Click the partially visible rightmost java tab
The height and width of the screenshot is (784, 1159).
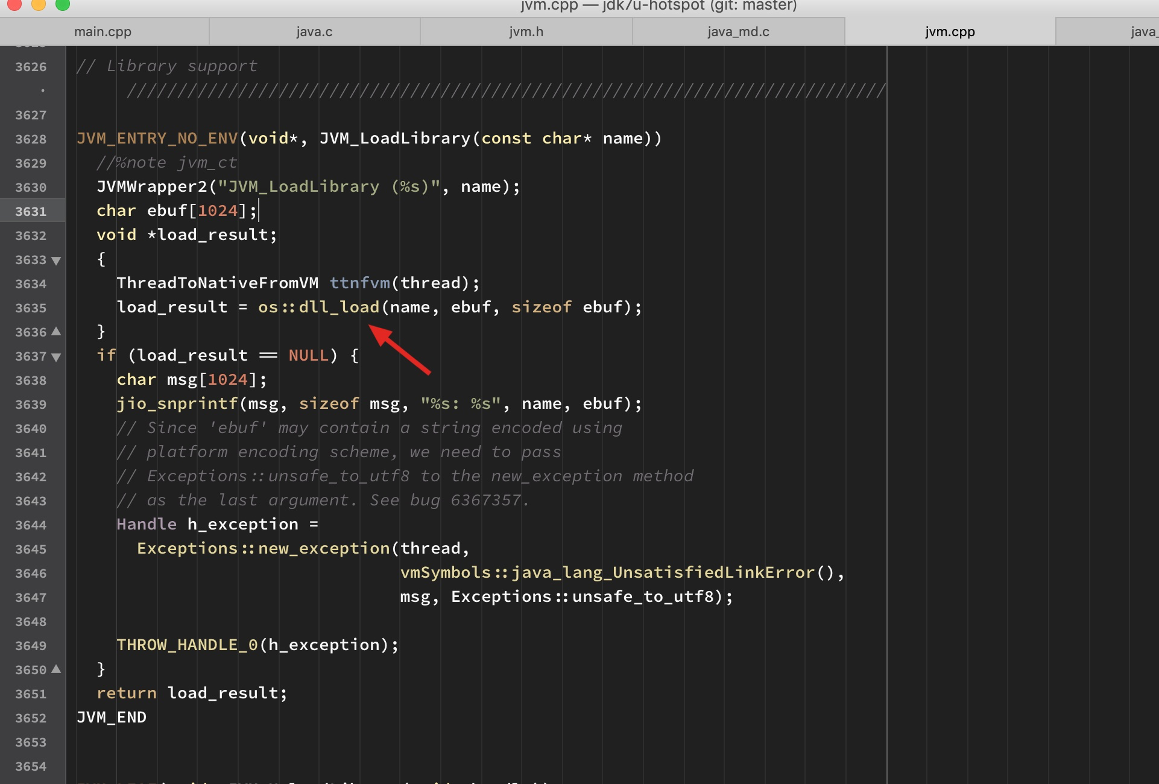tap(1142, 31)
